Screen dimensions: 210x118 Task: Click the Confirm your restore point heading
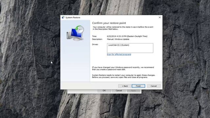[x=109, y=23]
